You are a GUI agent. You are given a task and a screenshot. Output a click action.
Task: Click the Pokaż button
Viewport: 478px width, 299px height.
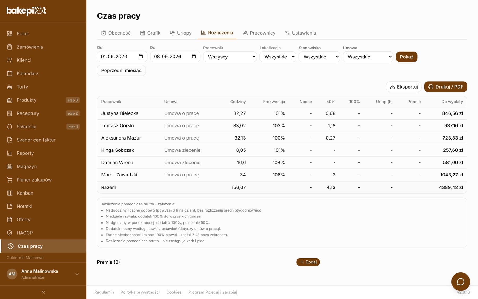click(x=407, y=57)
